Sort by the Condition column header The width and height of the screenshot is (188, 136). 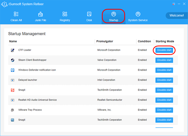144,41
